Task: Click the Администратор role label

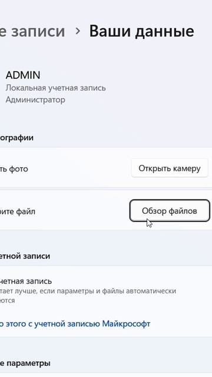Action: click(x=35, y=100)
